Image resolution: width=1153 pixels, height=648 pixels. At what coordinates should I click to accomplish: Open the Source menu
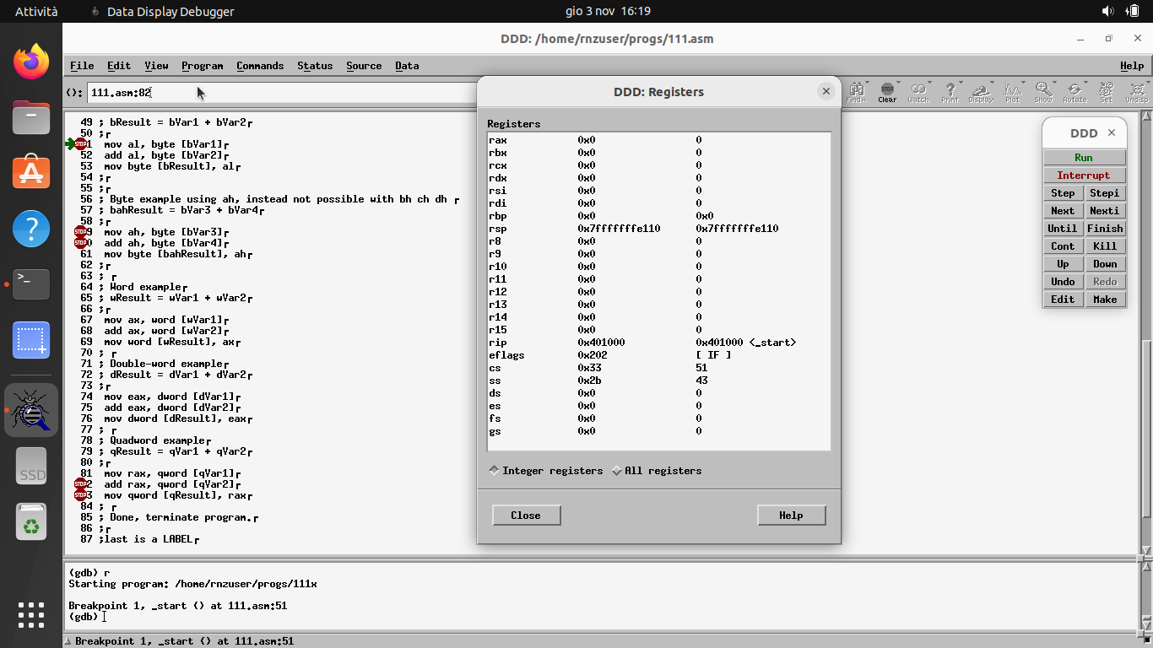click(x=364, y=66)
